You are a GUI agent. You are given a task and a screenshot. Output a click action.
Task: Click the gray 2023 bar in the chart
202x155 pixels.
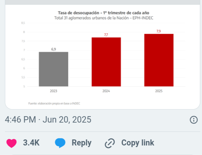click(53, 69)
